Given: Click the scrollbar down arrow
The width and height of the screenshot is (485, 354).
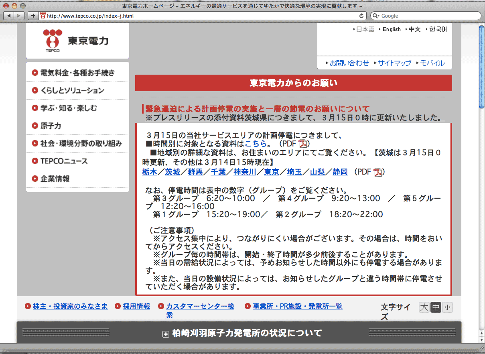Looking at the screenshot, I should (x=481, y=340).
